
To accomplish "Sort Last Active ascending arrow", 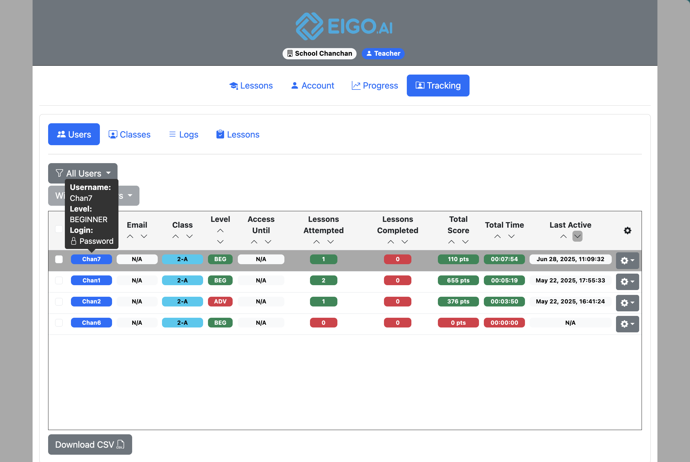I will tap(563, 236).
